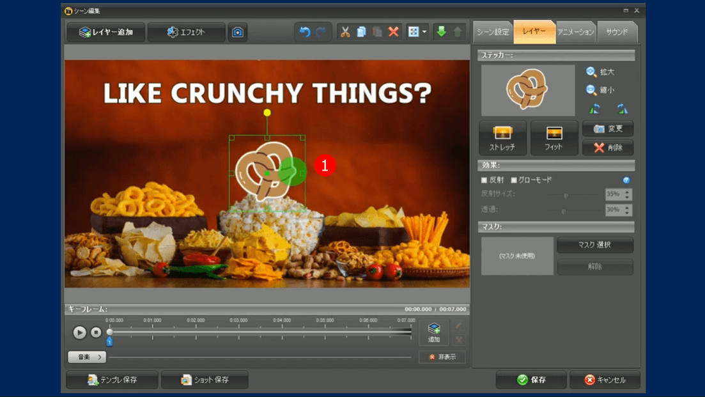Open the サウンド tab
This screenshot has width=705, height=397.
point(617,32)
